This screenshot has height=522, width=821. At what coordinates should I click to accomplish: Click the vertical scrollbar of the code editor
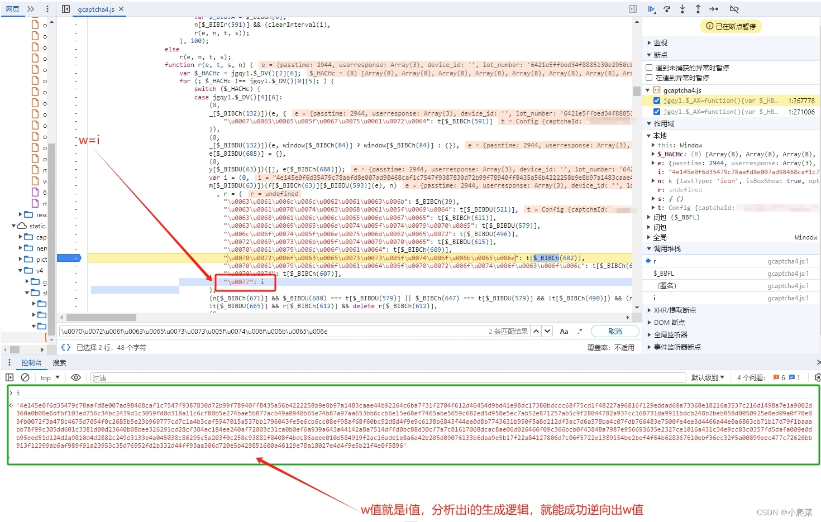pyautogui.click(x=637, y=91)
